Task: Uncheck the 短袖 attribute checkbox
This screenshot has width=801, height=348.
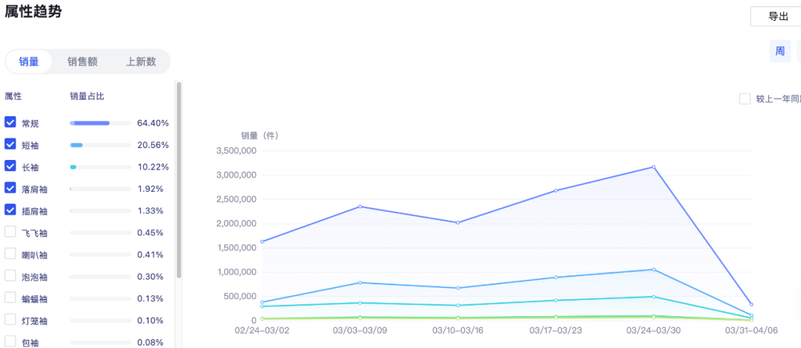Action: point(10,144)
